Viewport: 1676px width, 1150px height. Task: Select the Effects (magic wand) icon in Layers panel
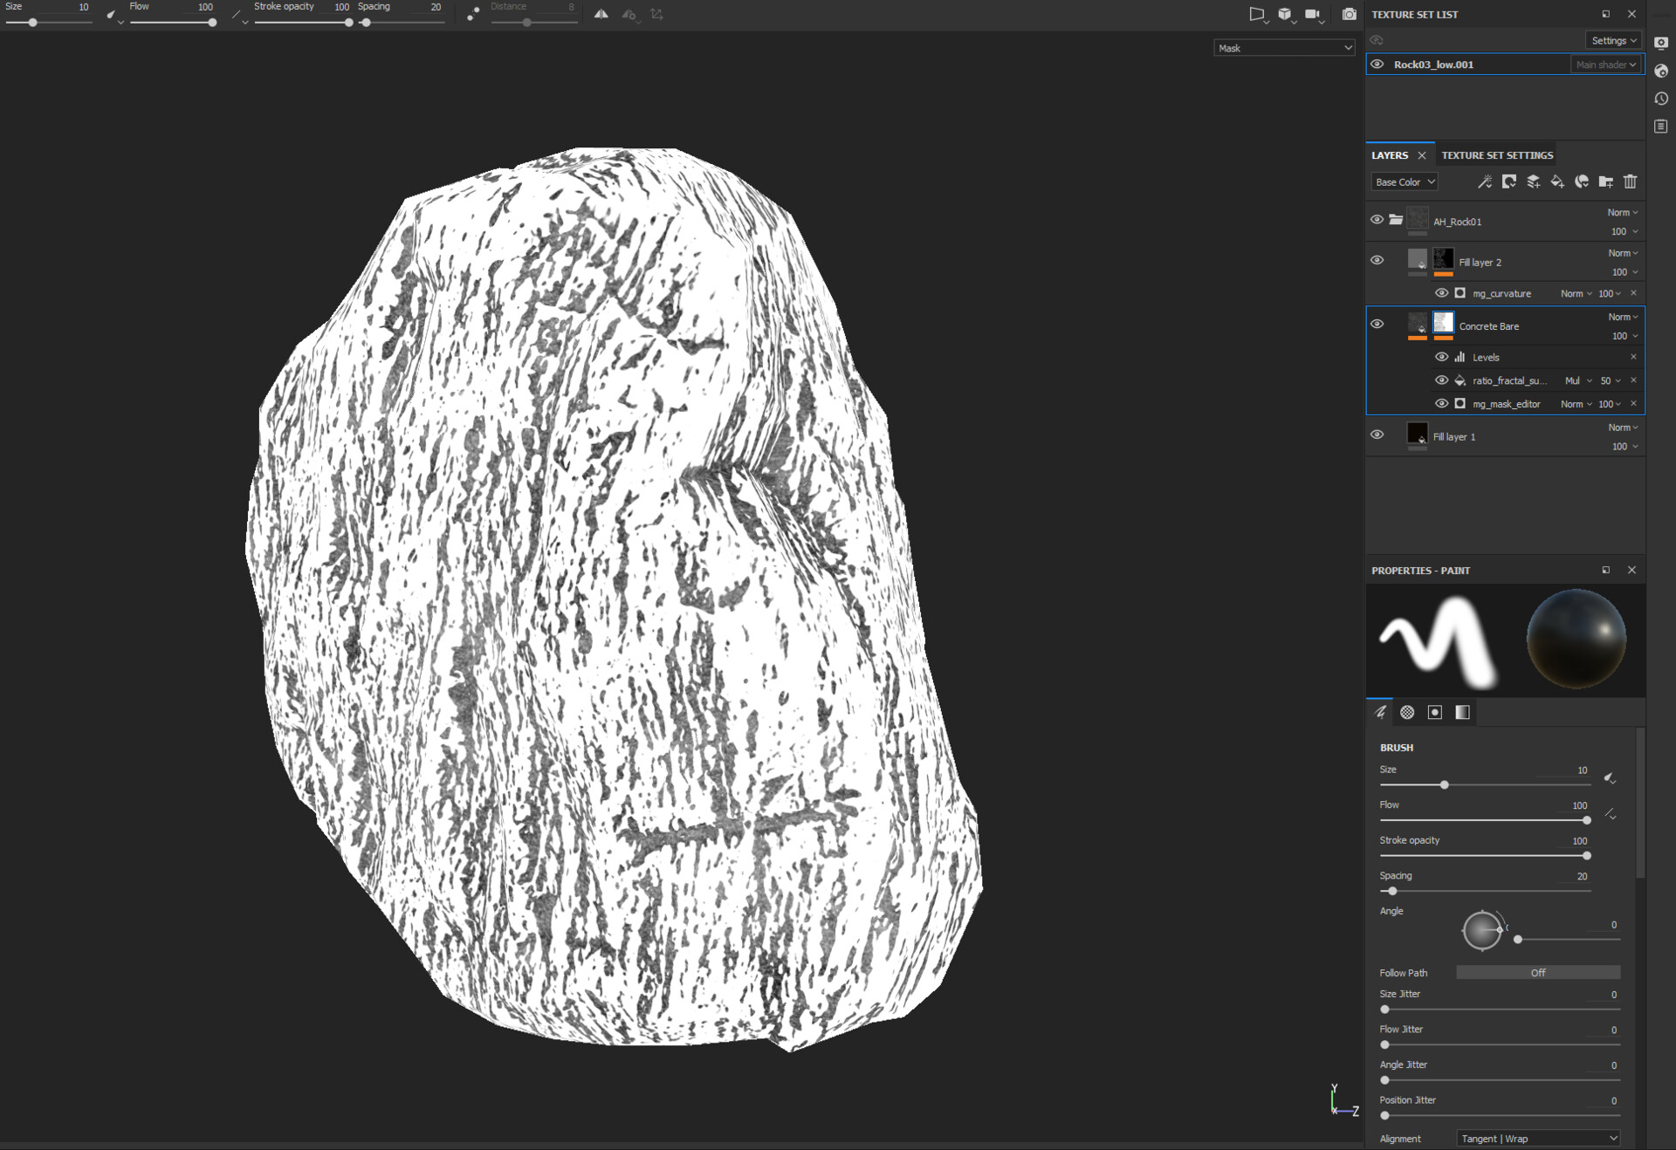click(x=1485, y=181)
